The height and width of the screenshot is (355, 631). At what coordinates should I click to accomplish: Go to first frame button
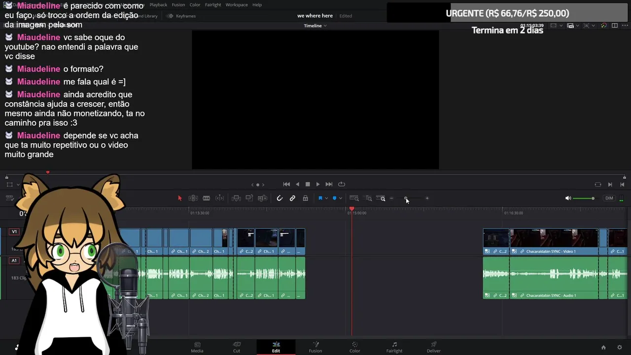point(286,184)
